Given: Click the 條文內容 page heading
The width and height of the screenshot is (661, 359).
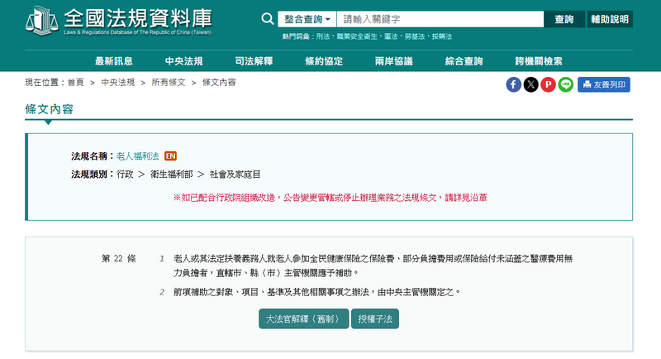Looking at the screenshot, I should [49, 109].
